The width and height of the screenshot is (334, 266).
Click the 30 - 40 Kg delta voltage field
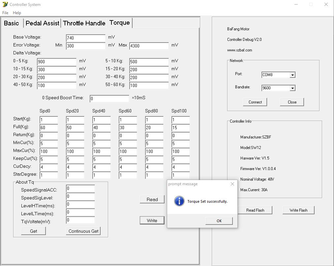[149, 77]
